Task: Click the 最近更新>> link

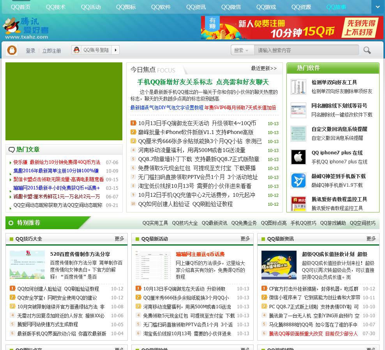Action: point(264,68)
